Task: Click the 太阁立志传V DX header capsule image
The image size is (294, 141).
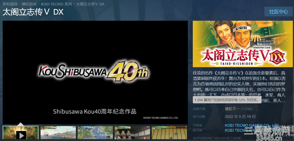Action: [243, 44]
